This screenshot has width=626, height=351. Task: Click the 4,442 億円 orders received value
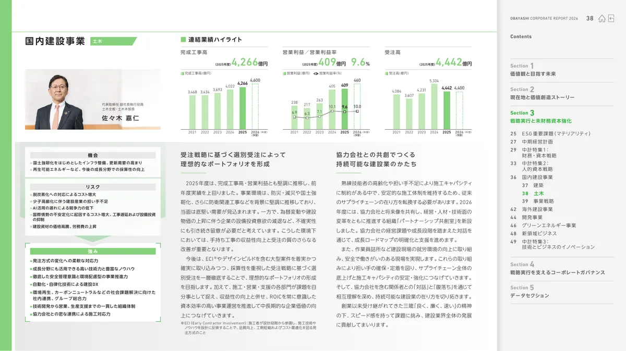tap(453, 62)
